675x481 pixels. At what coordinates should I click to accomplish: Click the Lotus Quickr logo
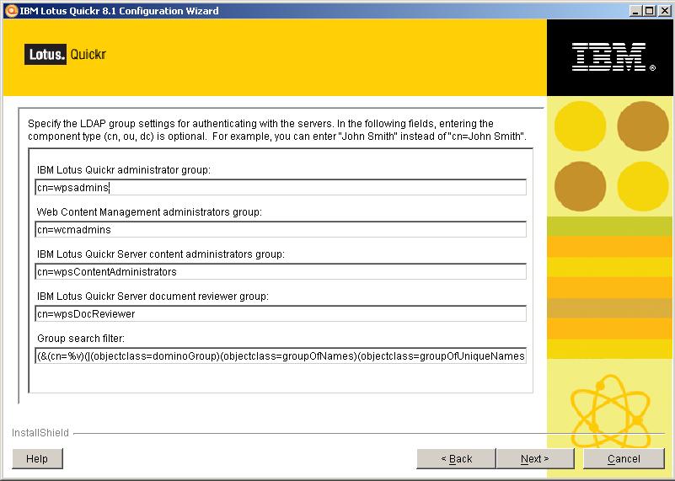pos(65,55)
